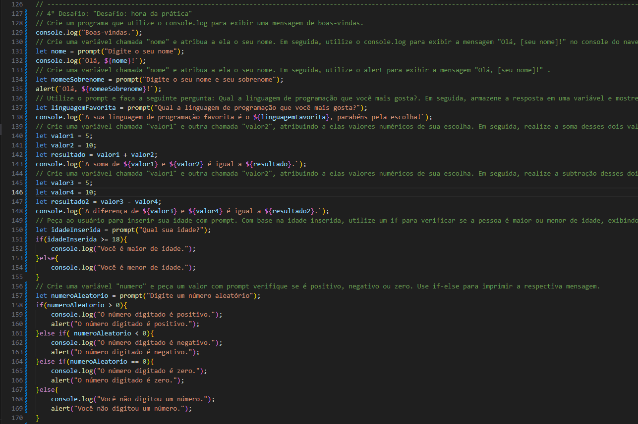The image size is (638, 424).
Task: Click alert "O número digitado é zero." line 166
Action: [x=118, y=380]
